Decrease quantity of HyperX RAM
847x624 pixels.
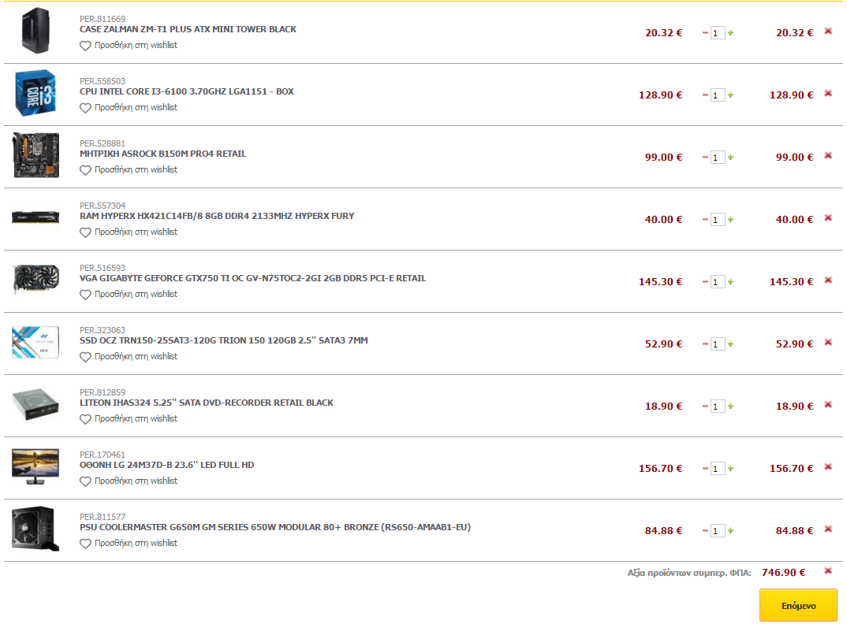pos(705,220)
